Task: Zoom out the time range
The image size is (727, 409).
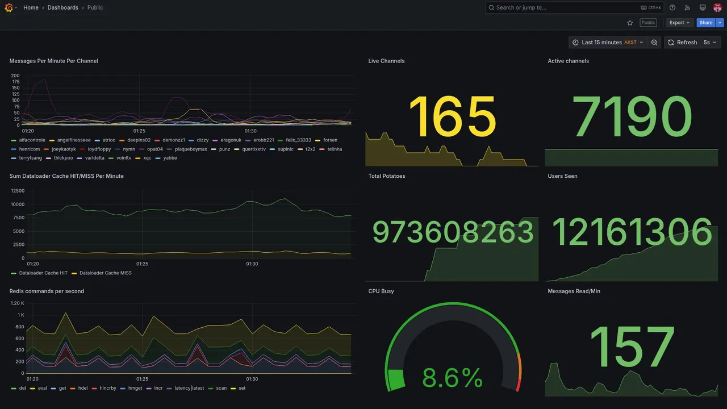Action: coord(654,43)
